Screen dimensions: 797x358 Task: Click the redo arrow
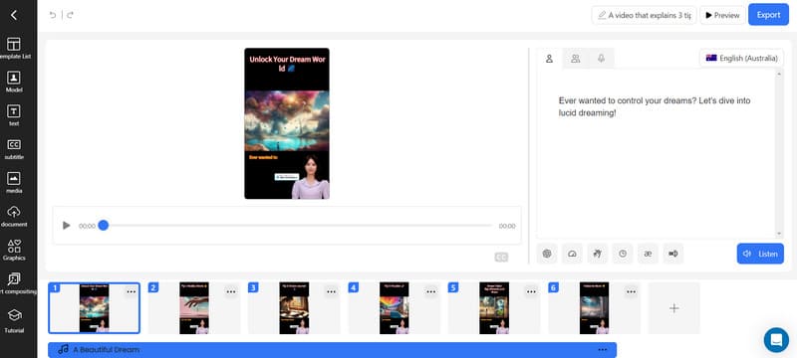pyautogui.click(x=70, y=15)
